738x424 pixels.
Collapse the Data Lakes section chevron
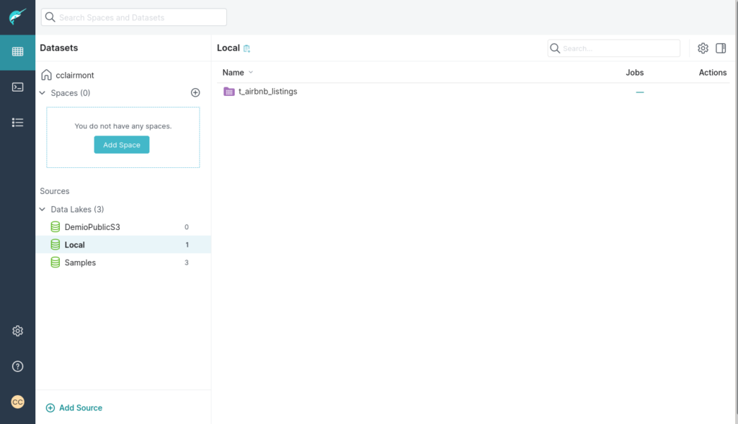tap(43, 209)
